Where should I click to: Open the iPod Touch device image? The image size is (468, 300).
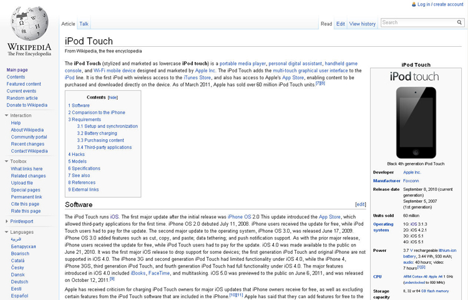(416, 122)
